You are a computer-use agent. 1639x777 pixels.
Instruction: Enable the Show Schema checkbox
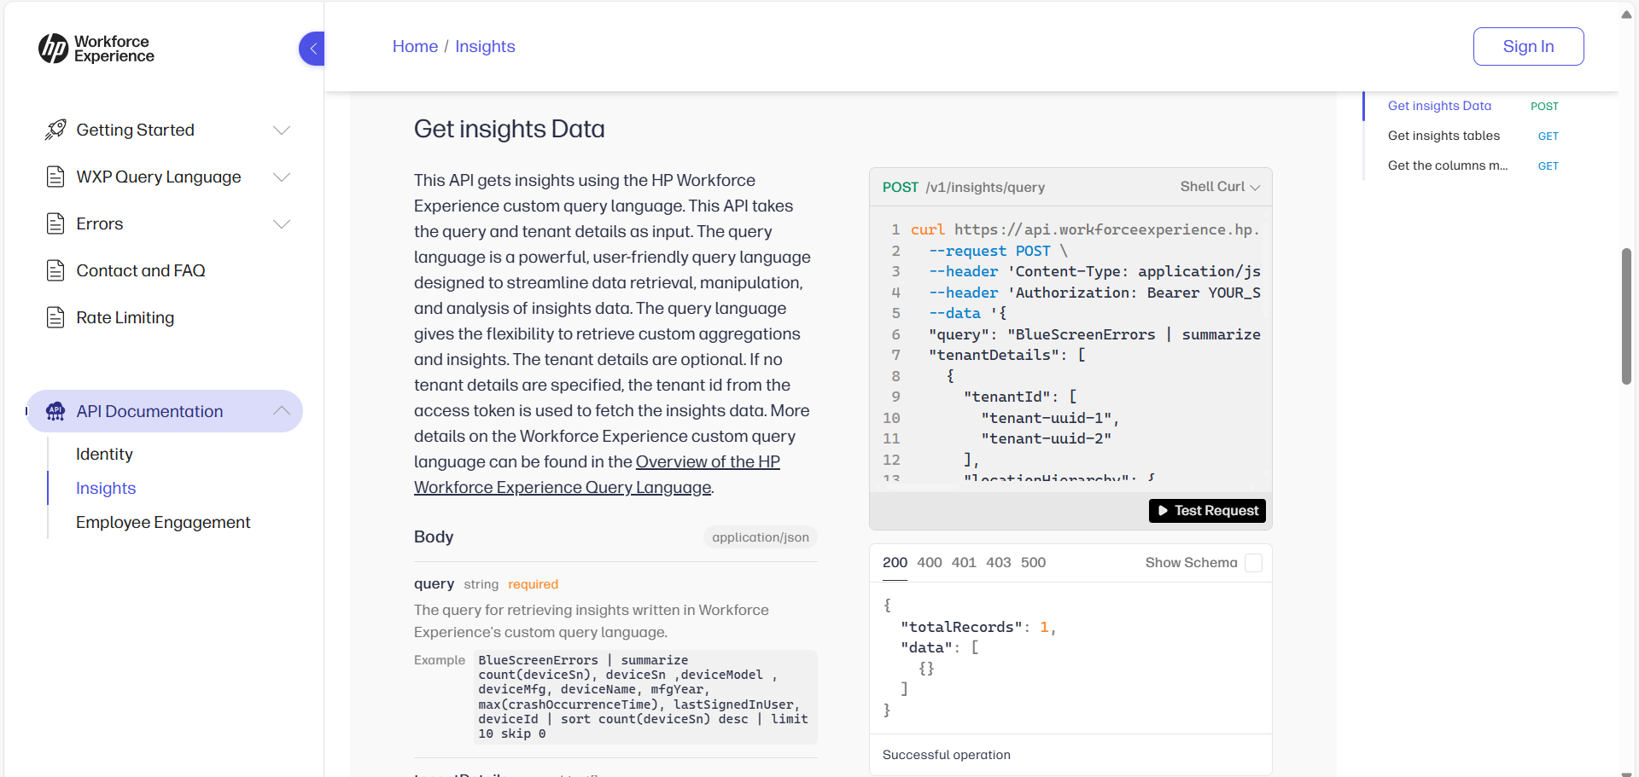click(1253, 563)
